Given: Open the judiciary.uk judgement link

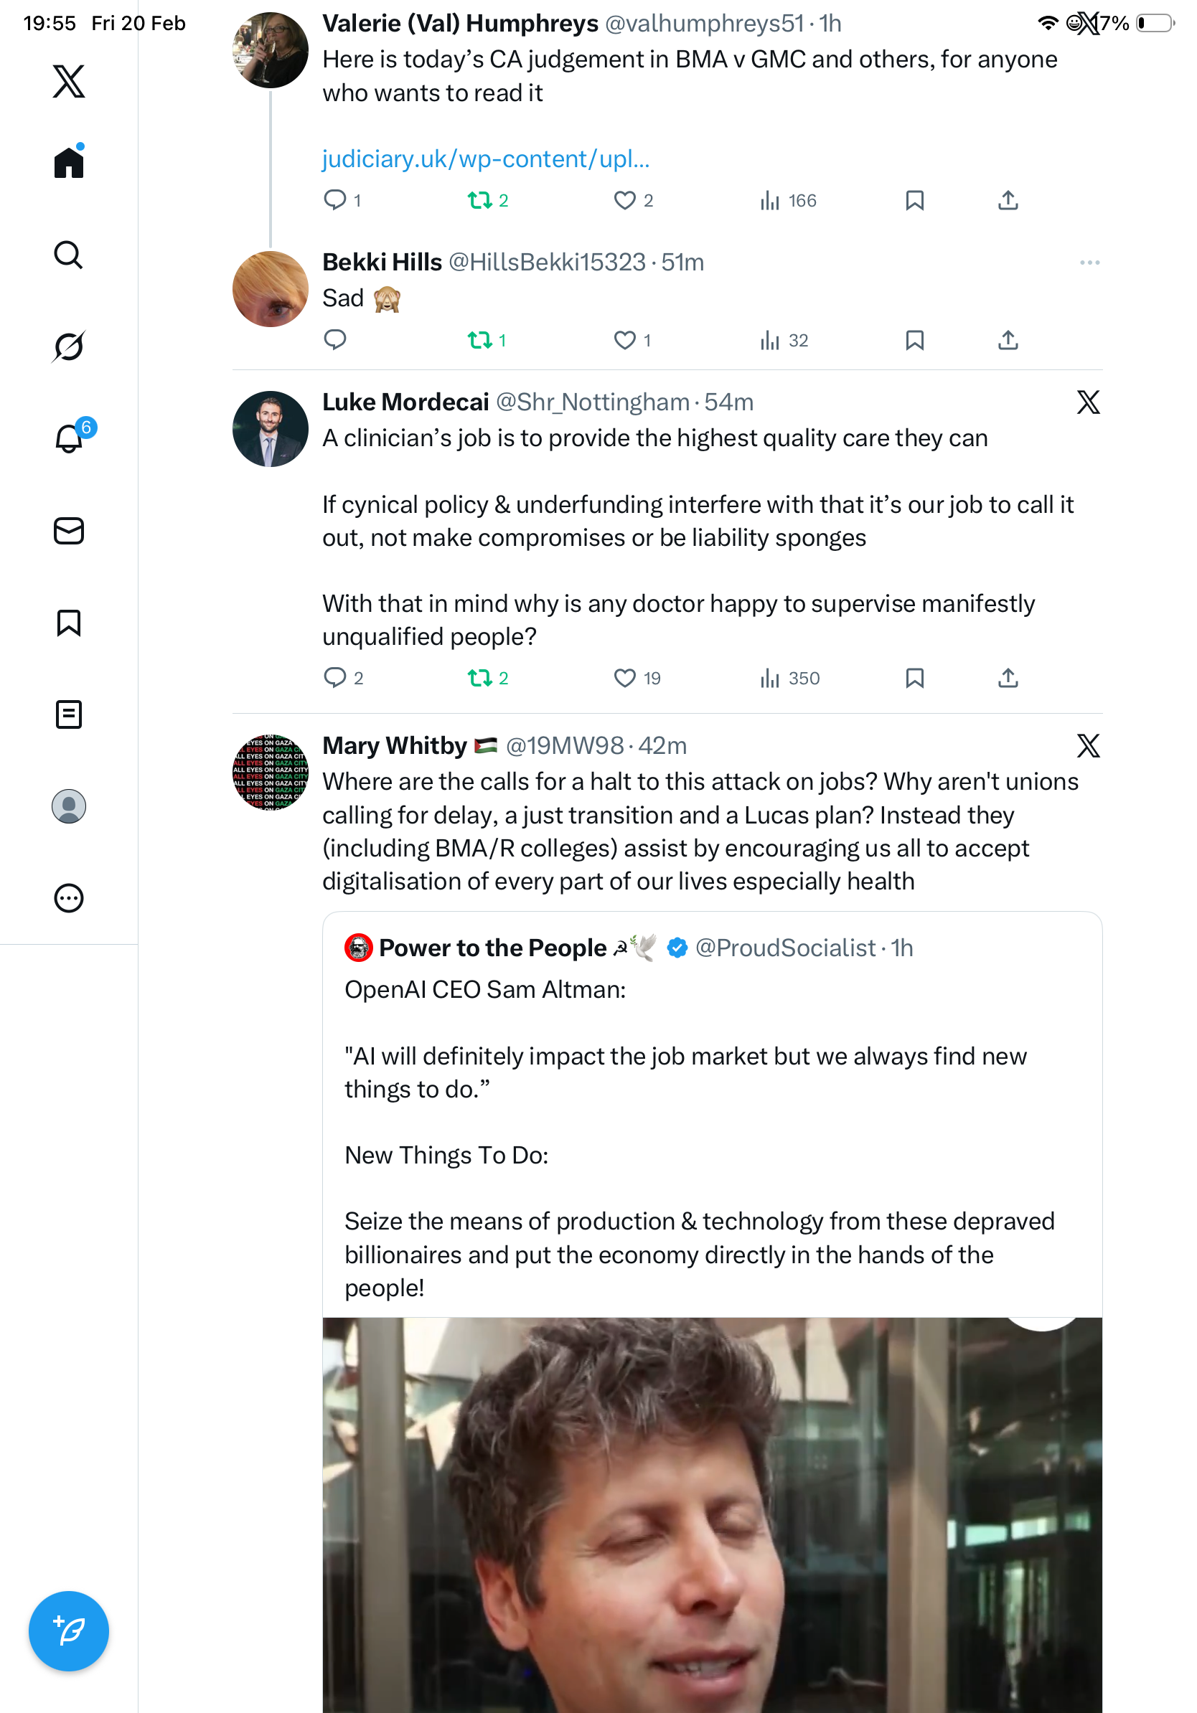Looking at the screenshot, I should pos(486,159).
